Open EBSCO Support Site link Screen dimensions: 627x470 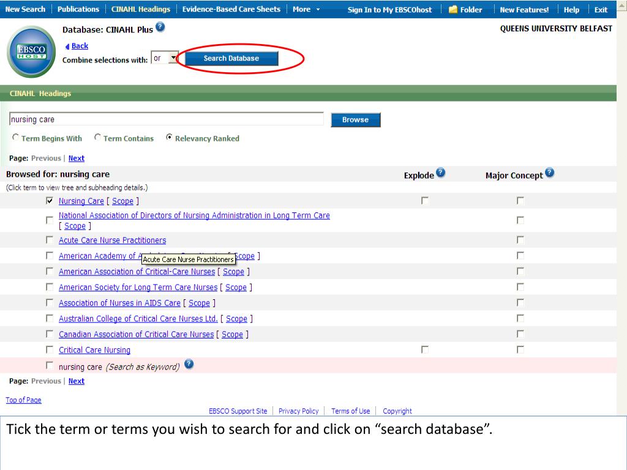238,411
